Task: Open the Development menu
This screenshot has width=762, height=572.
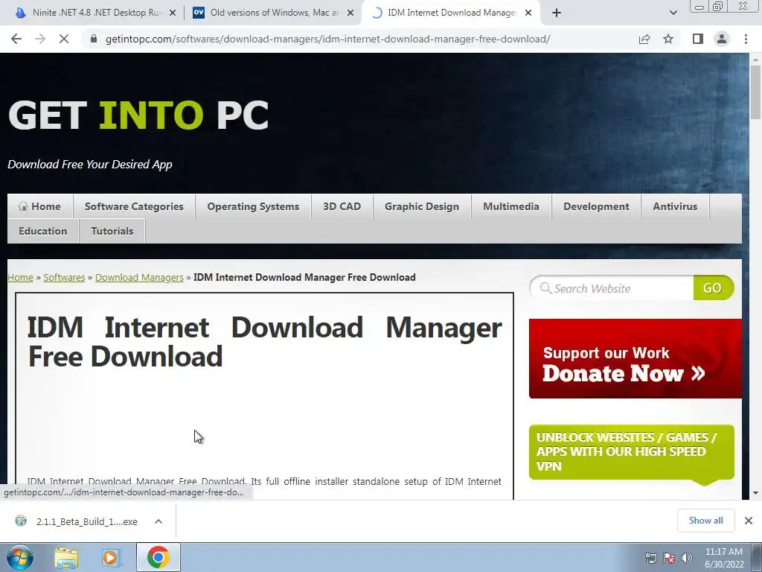Action: pyautogui.click(x=596, y=206)
